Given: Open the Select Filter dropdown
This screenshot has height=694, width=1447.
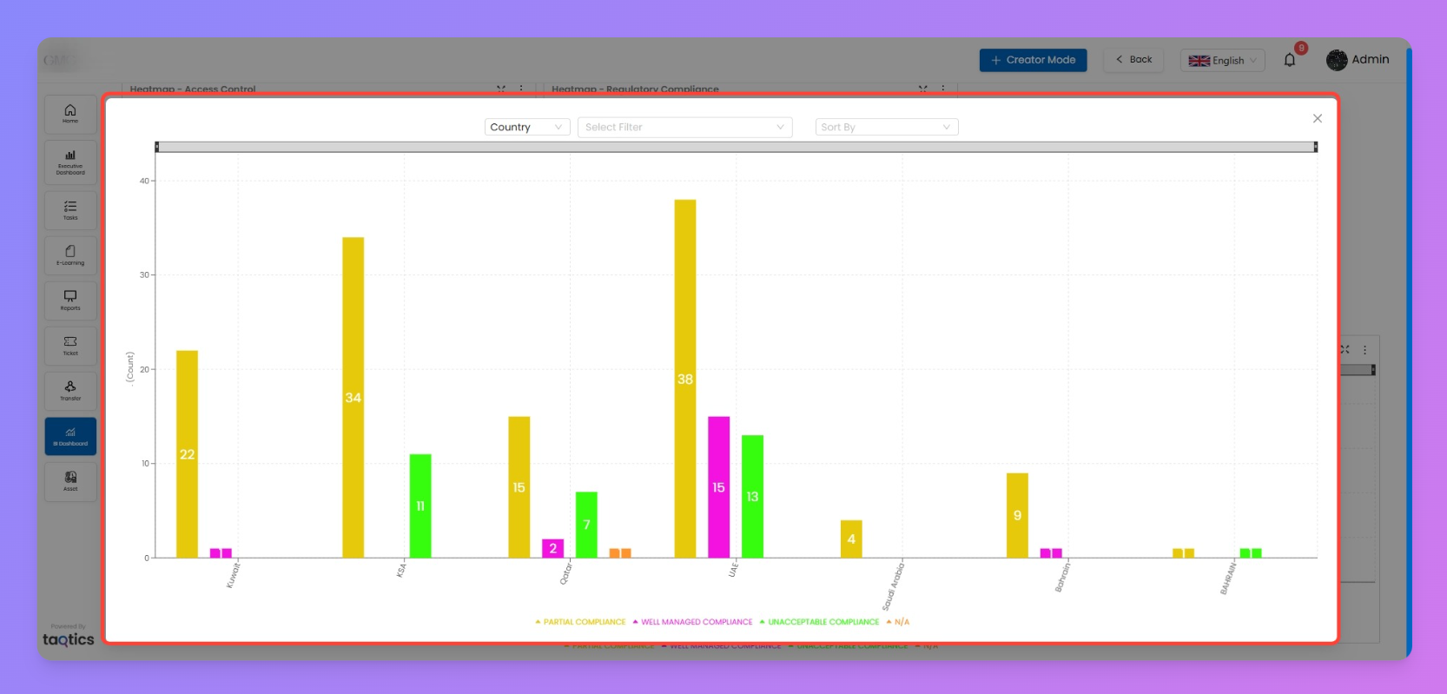Looking at the screenshot, I should 684,127.
